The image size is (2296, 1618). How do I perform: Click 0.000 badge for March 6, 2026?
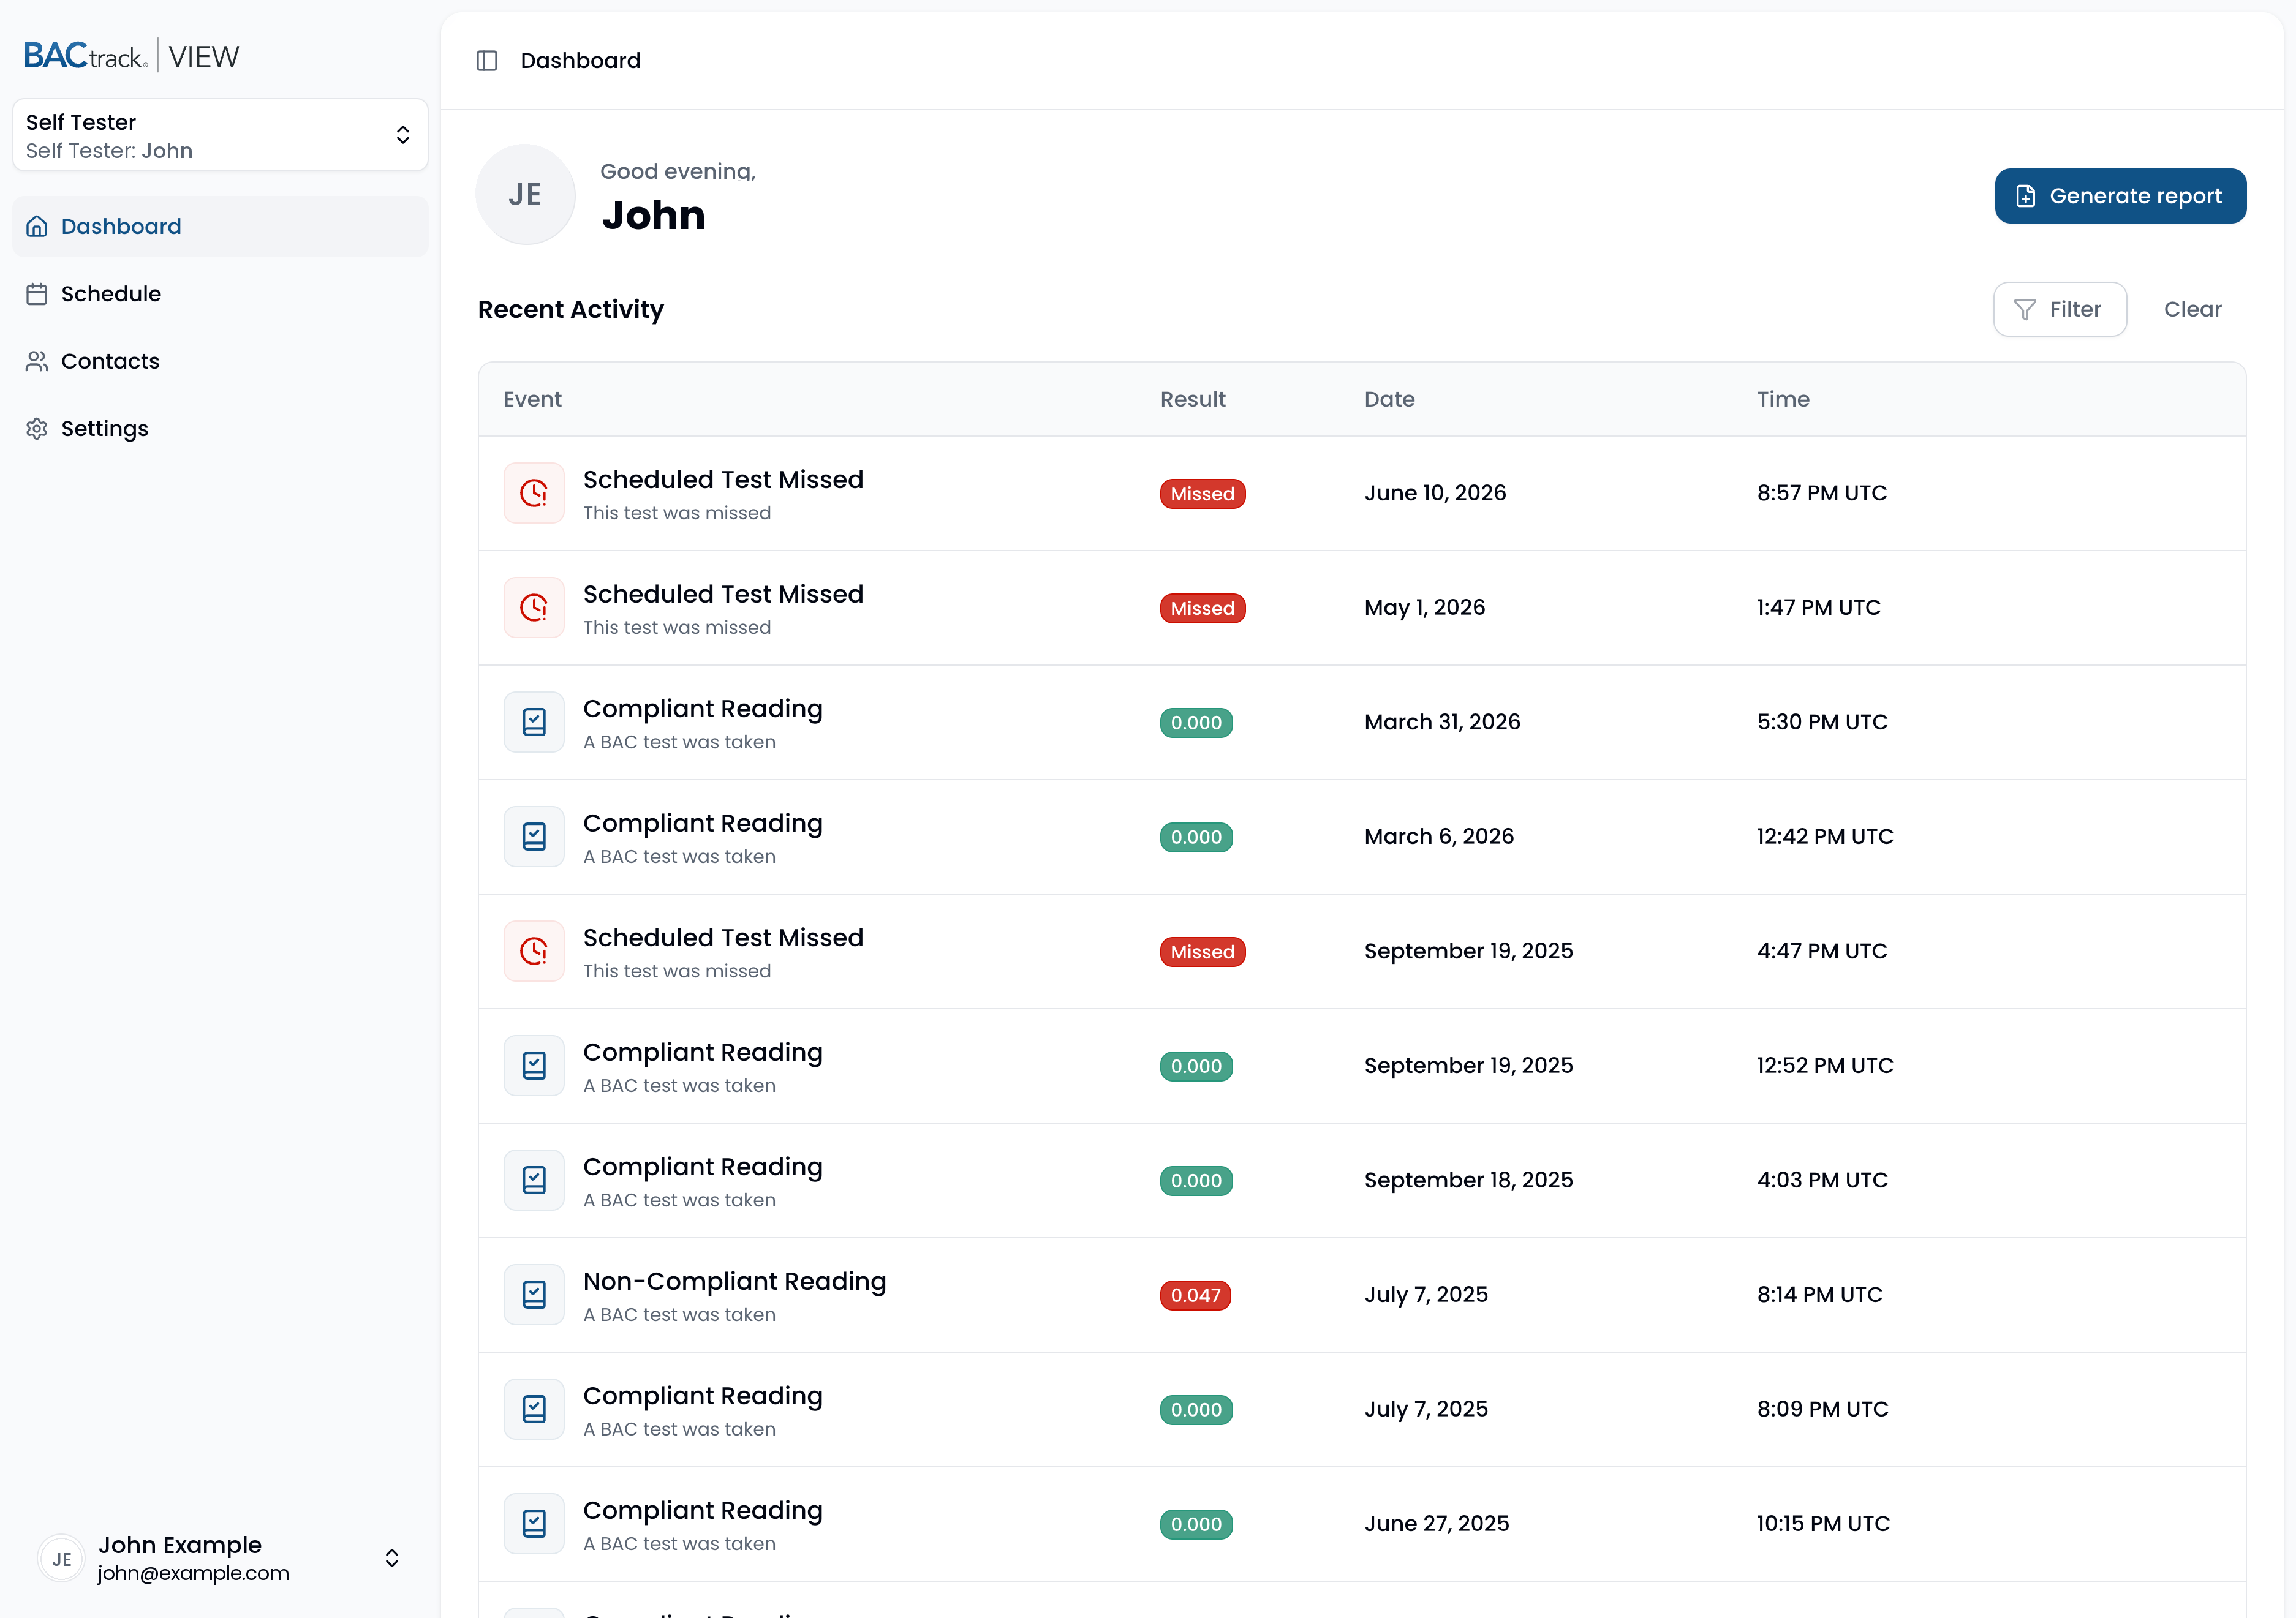[1196, 837]
